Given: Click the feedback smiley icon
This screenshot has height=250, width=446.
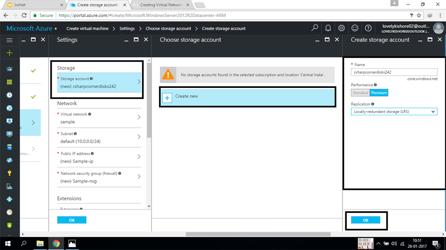Looking at the screenshot, I should (x=355, y=28).
